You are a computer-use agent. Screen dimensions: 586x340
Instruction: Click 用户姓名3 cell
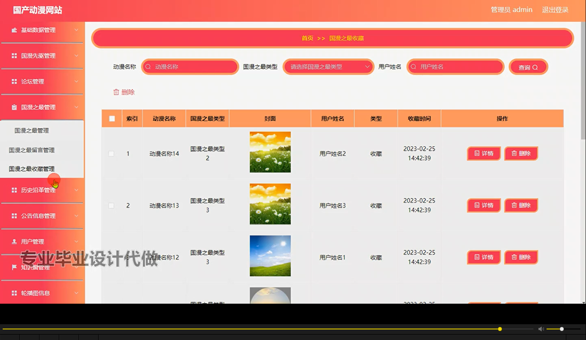[332, 206]
